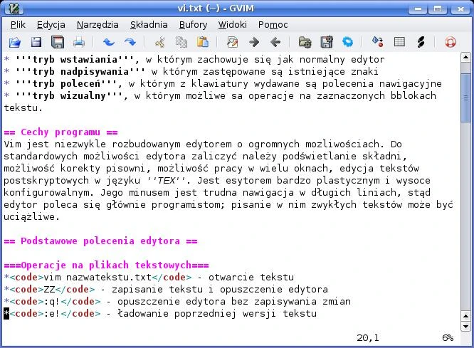
Task: Open the Plik menu
Action: 18,25
